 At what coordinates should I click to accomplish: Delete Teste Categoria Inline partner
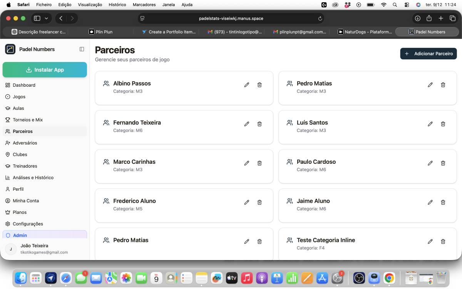[x=443, y=242]
